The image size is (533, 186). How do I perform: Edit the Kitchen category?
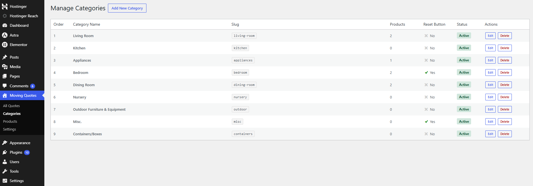(490, 48)
